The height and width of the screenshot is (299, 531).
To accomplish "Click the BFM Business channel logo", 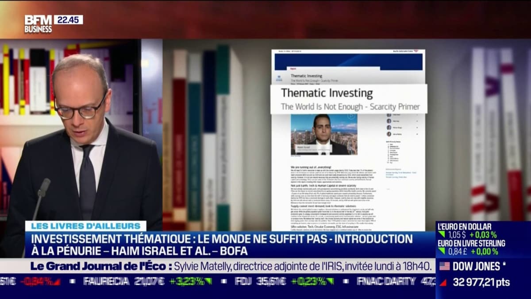I will click(x=39, y=24).
